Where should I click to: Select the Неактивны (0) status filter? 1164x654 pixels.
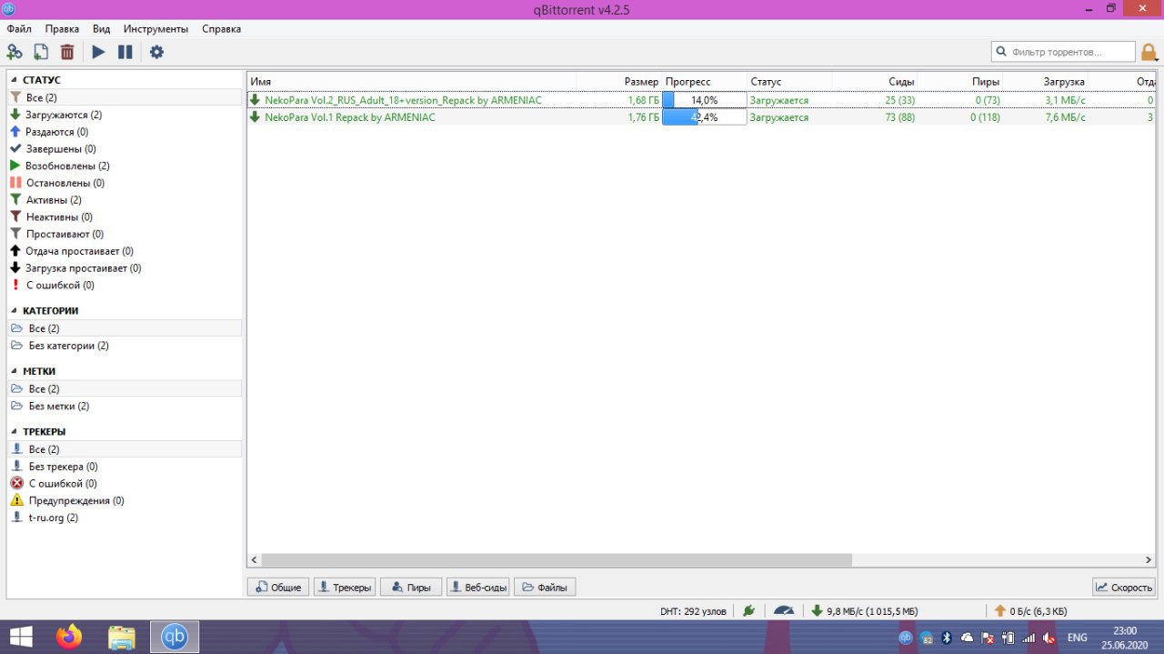tap(125, 217)
